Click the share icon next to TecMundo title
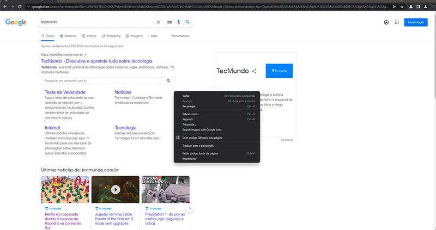 (254, 71)
